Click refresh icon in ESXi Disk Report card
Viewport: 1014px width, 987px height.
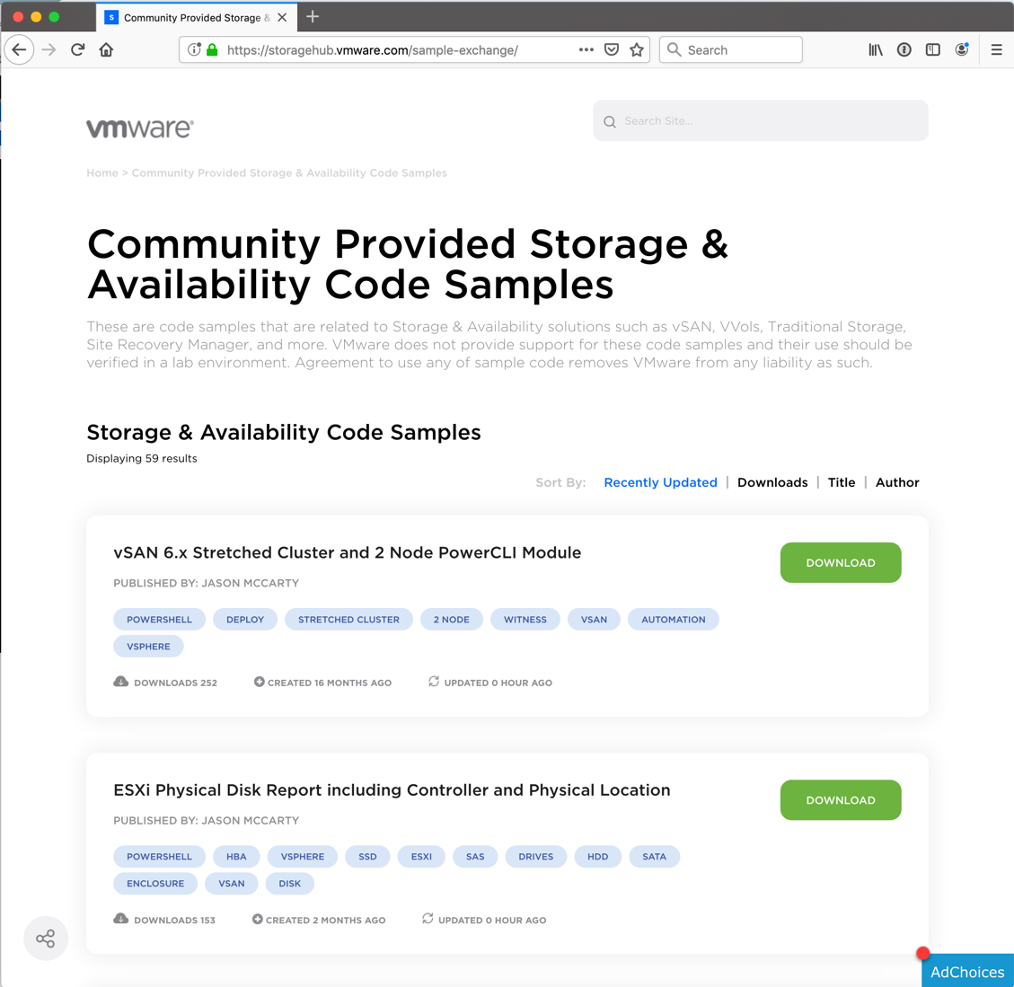pyautogui.click(x=428, y=919)
